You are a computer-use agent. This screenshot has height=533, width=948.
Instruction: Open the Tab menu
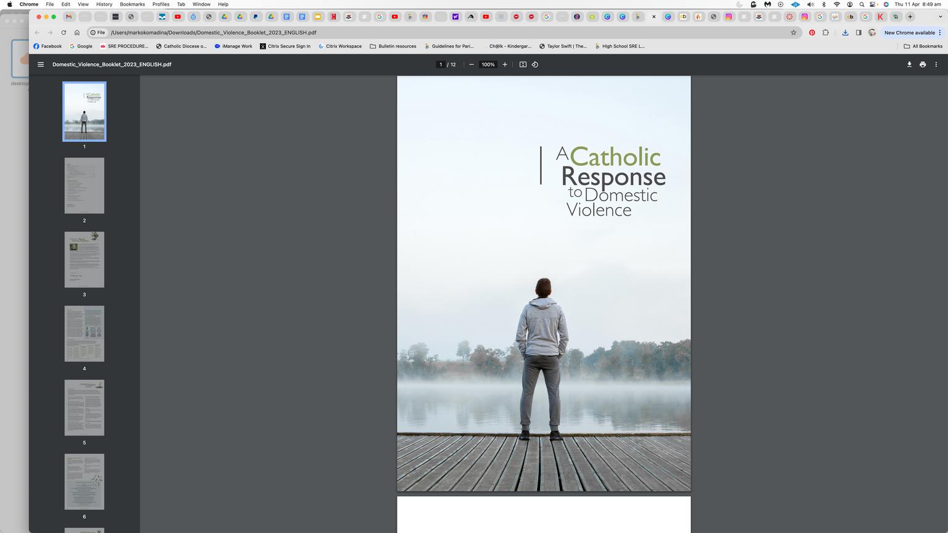coord(181,4)
